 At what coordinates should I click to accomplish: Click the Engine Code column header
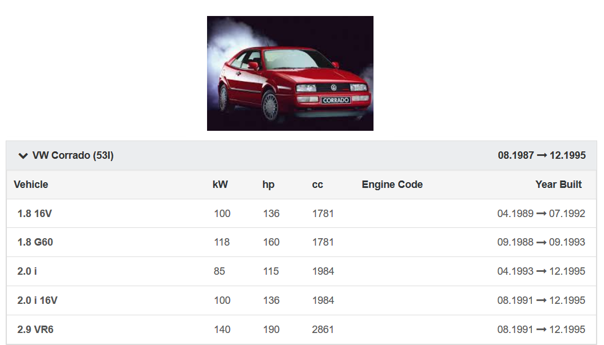392,184
